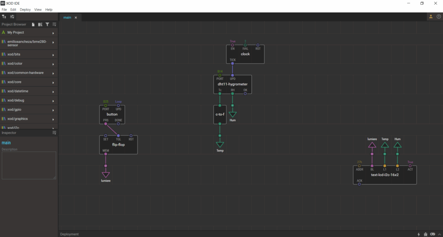Click the dht11-hygrometer PORT pin
Image resolution: width=443 pixels, height=237 pixels.
pyautogui.click(x=220, y=75)
